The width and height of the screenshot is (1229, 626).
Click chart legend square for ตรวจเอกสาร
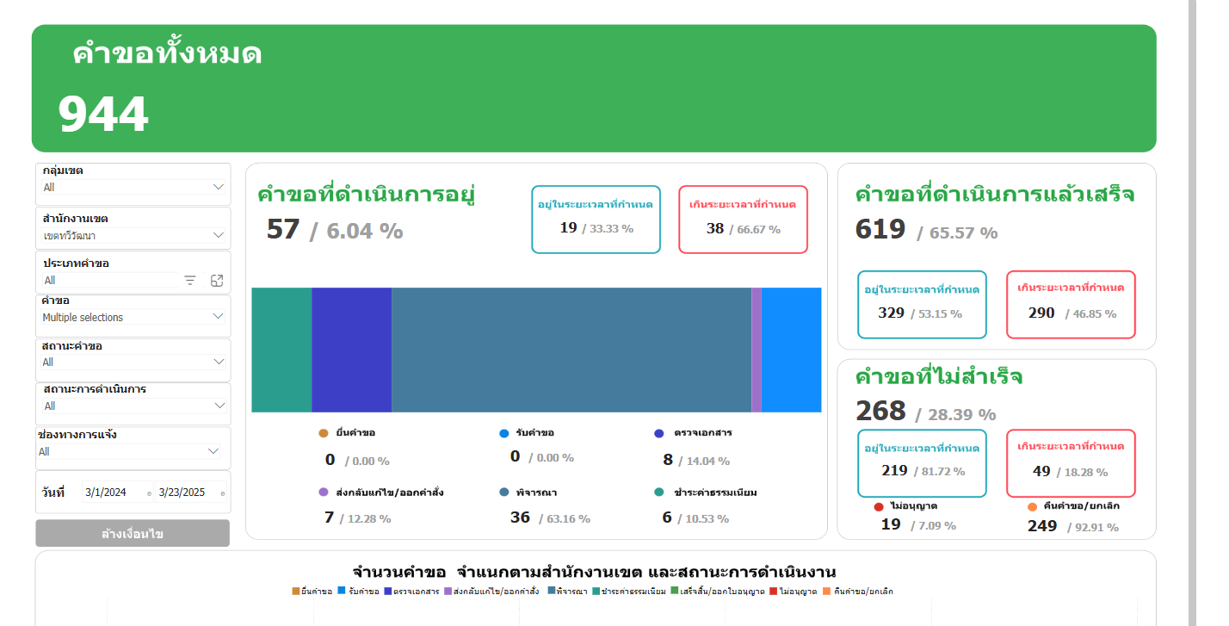[x=388, y=592]
